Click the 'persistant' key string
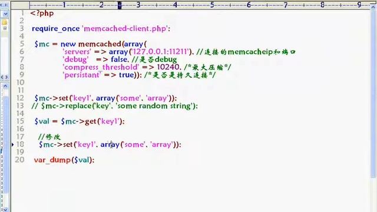 pyautogui.click(x=82, y=75)
